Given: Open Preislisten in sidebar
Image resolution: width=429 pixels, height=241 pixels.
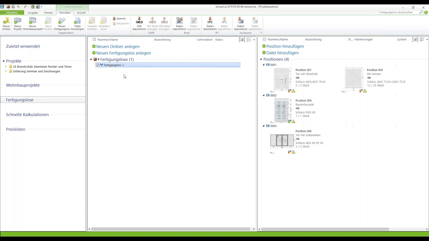Looking at the screenshot, I should coord(15,129).
